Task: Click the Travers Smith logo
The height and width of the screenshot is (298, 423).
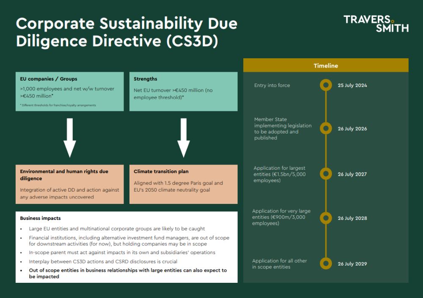Action: [376, 24]
